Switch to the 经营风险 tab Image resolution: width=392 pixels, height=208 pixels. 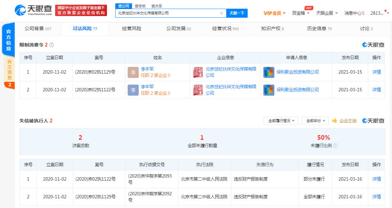[x=132, y=29]
